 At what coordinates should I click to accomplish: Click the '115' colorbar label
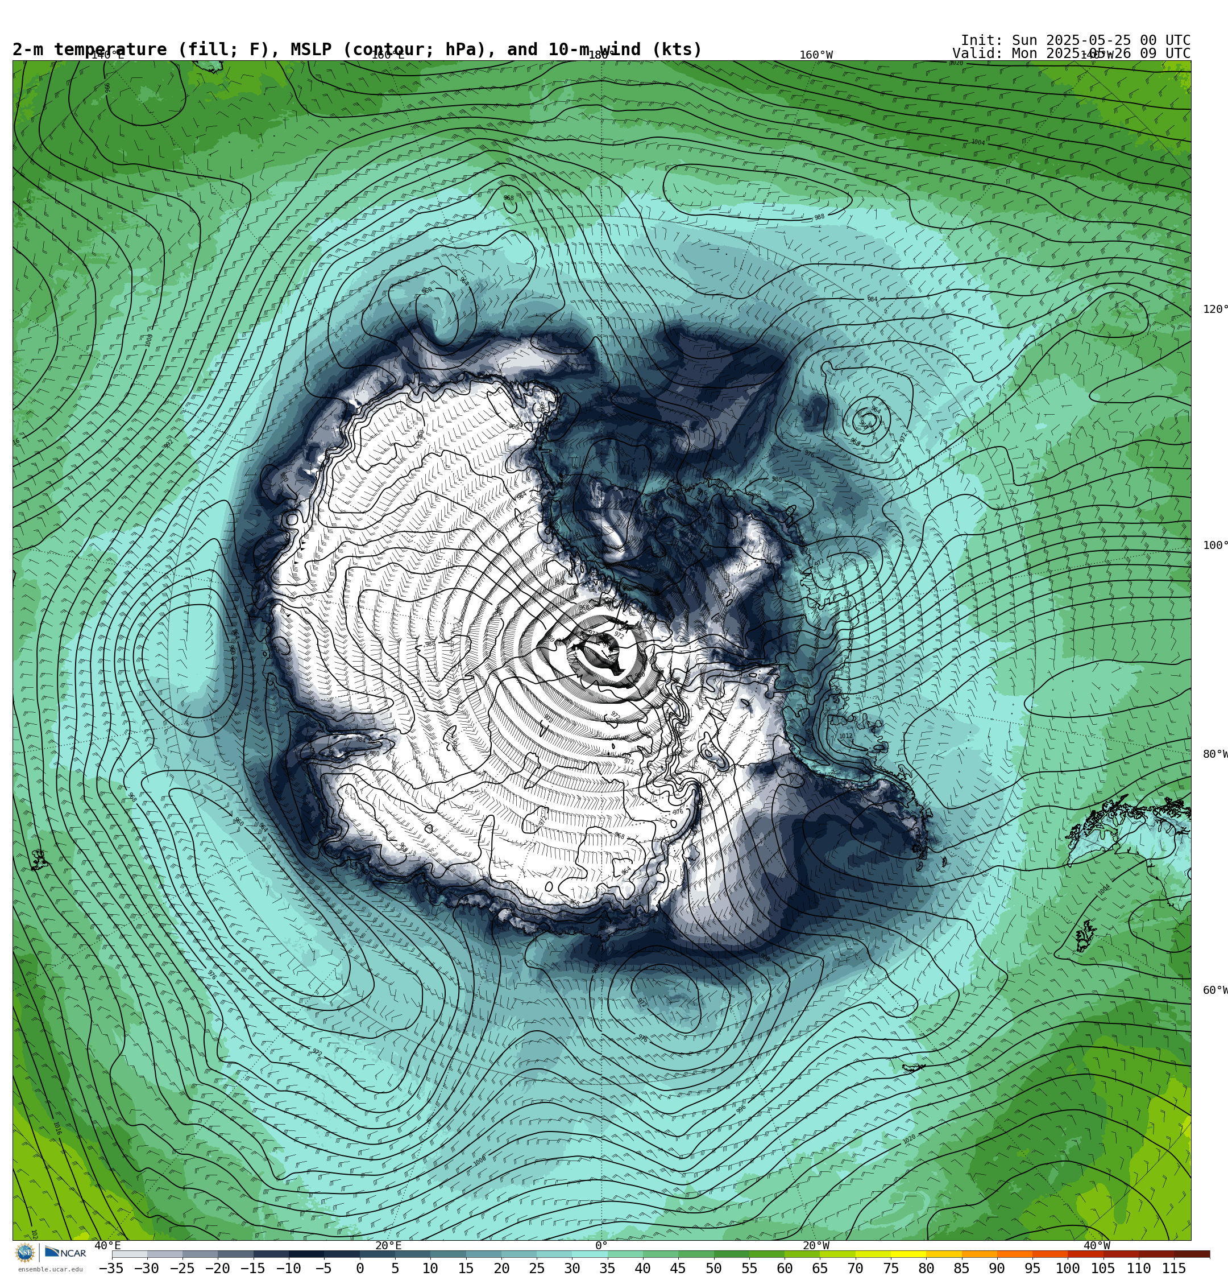pyautogui.click(x=1173, y=1268)
